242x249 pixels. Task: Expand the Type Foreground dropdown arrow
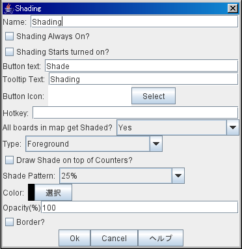coord(156,143)
